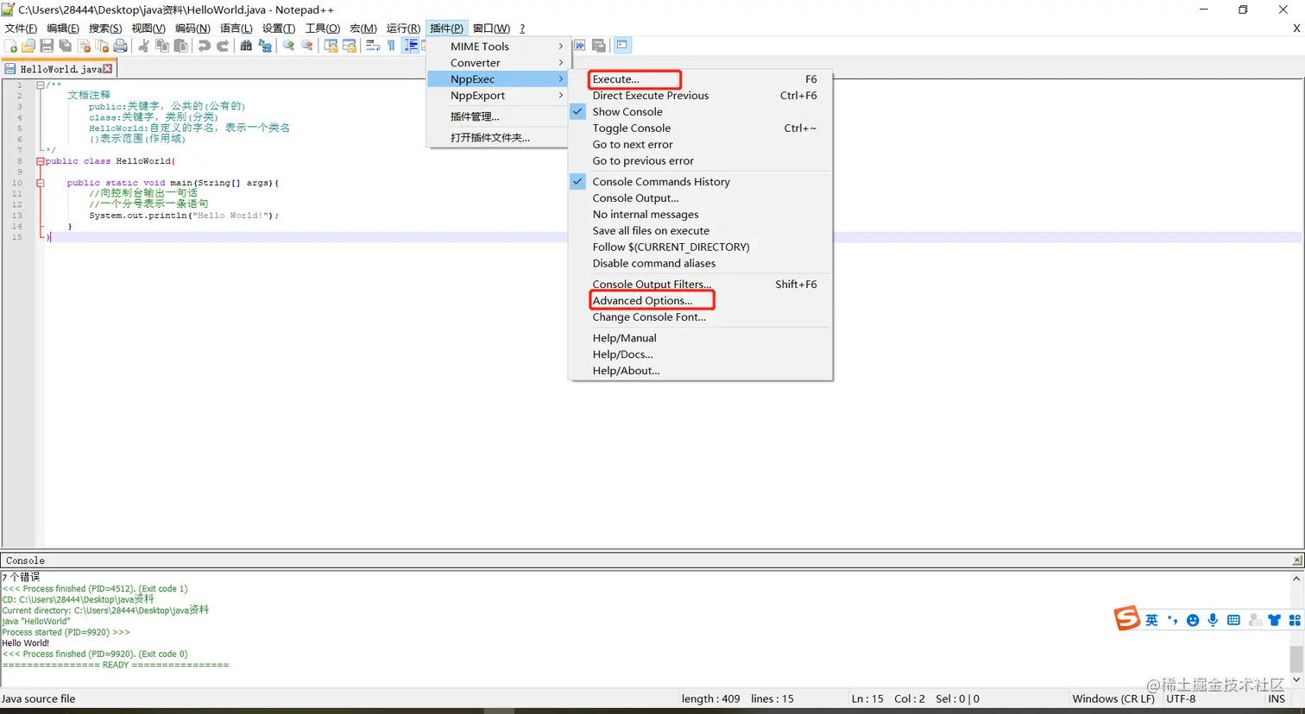Expand MIME Tools submenu
Screen dimensions: 1305x714
coord(497,47)
